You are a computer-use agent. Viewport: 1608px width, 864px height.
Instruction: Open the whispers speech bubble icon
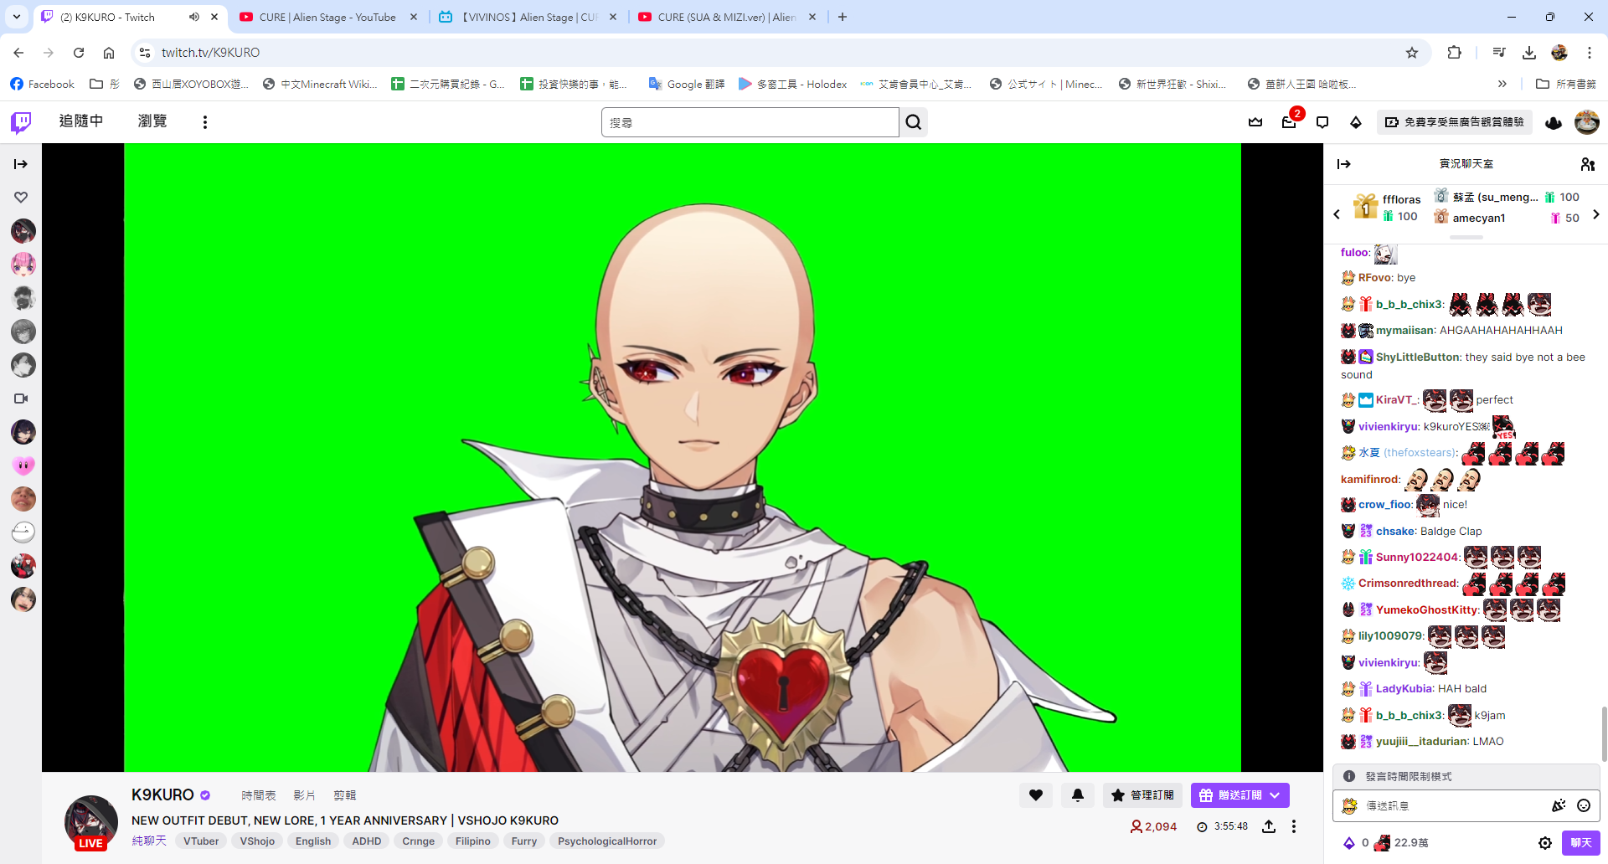click(x=1322, y=122)
